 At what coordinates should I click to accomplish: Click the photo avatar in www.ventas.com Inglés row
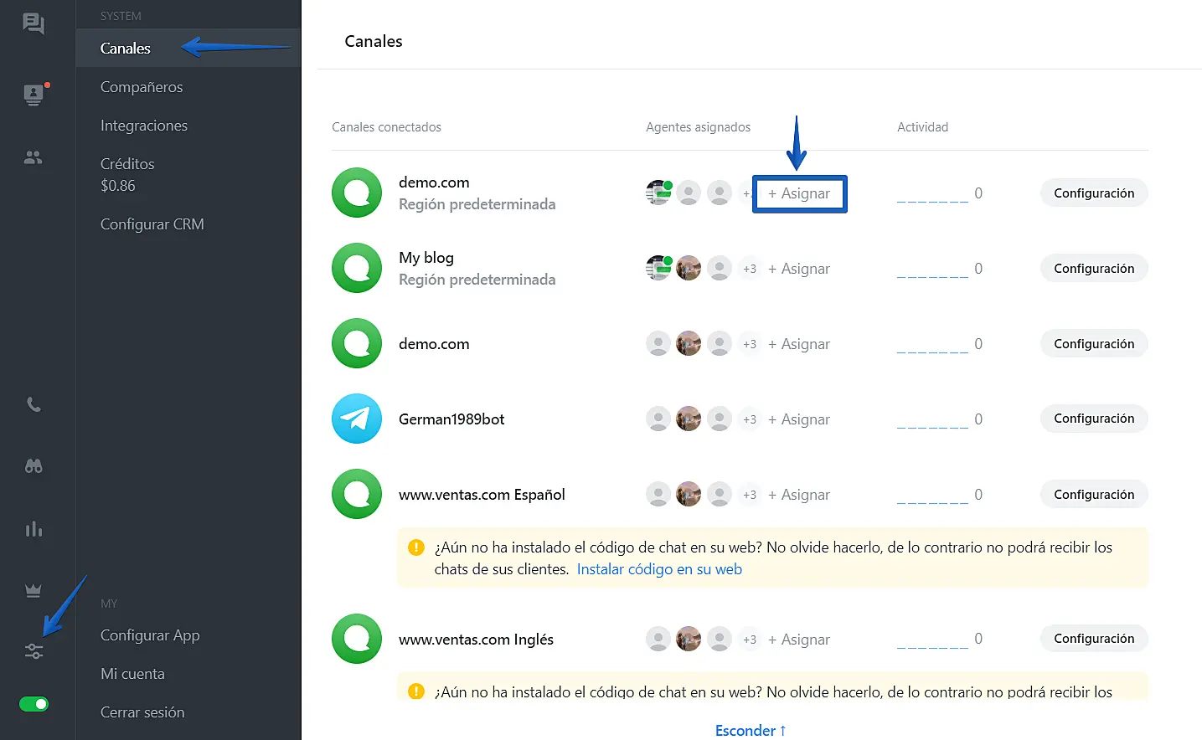click(689, 639)
